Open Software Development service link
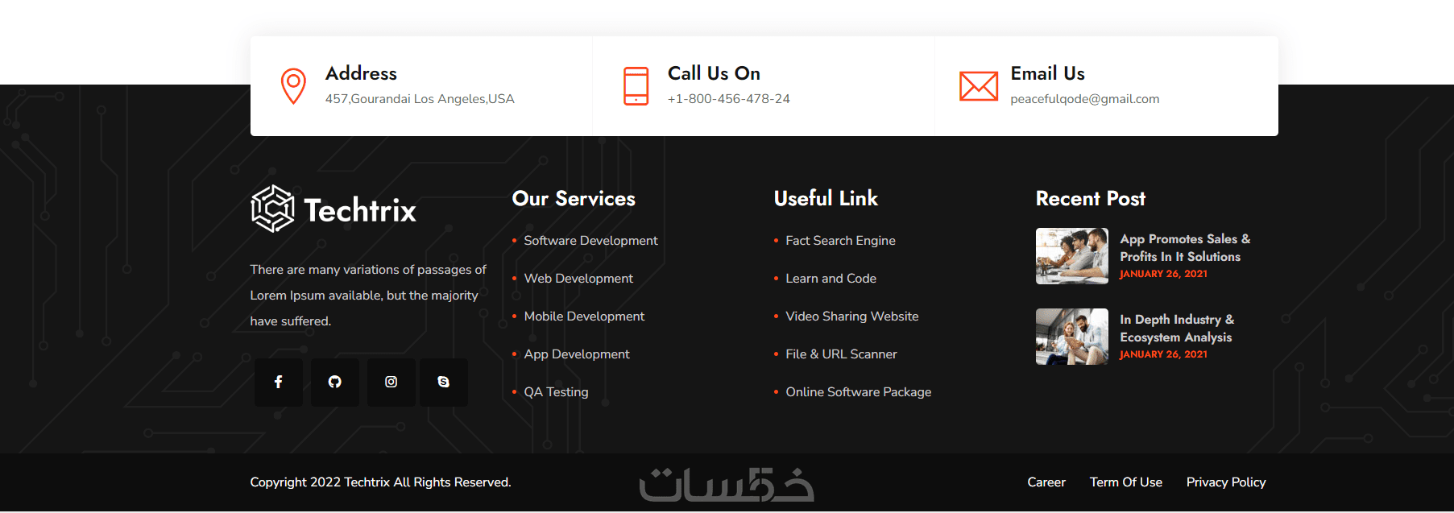This screenshot has width=1454, height=513. click(590, 241)
